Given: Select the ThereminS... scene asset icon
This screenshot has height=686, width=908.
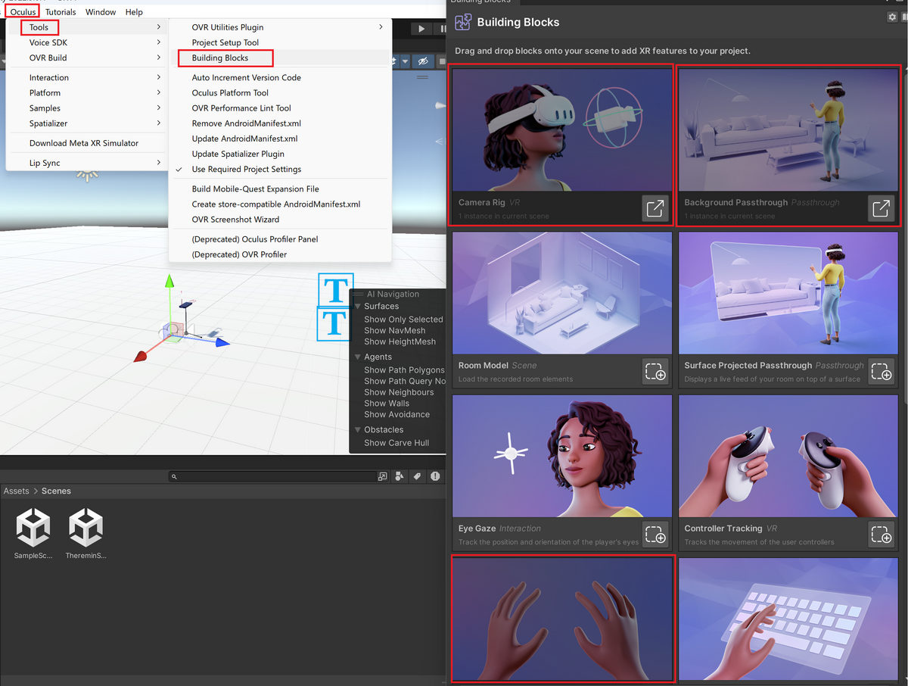Looking at the screenshot, I should [x=86, y=528].
